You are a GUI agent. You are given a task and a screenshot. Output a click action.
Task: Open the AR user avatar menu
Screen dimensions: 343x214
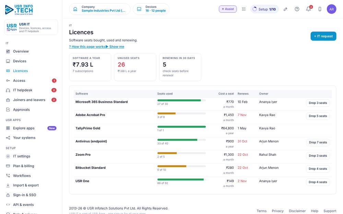click(x=331, y=9)
